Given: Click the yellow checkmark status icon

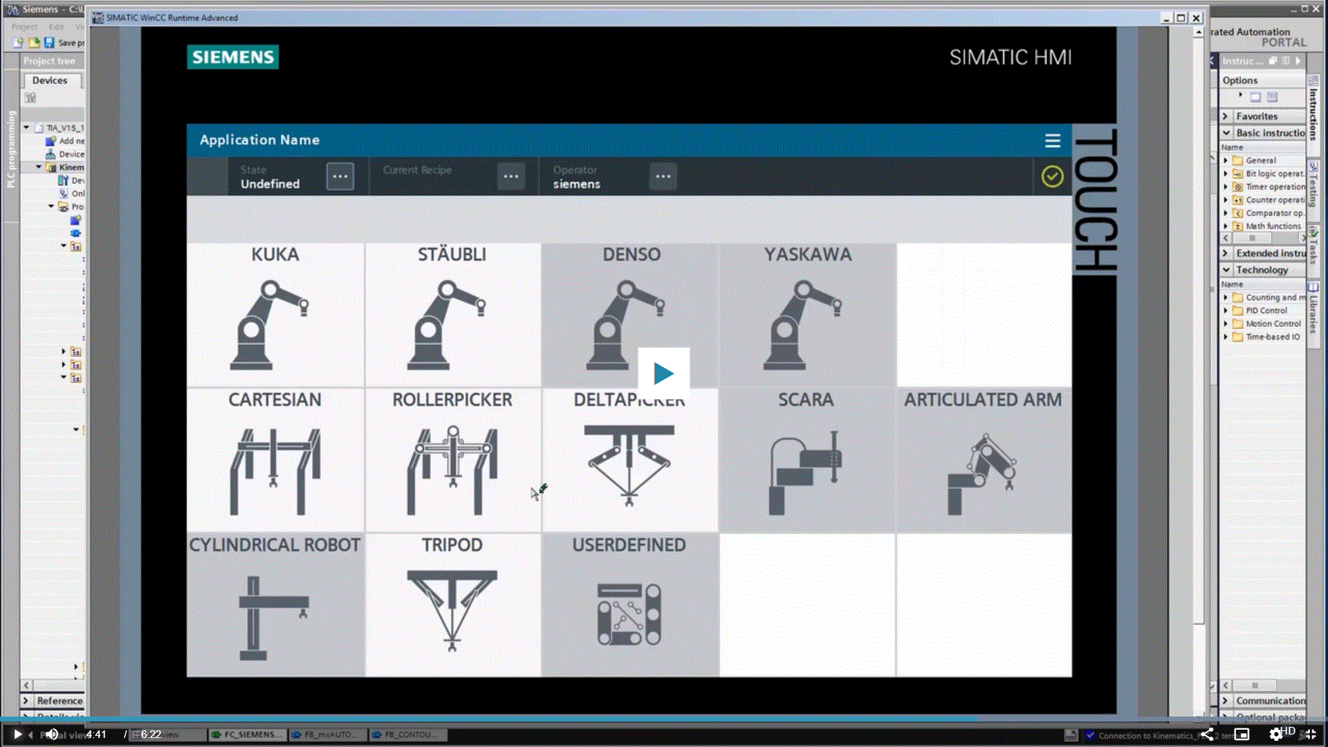Looking at the screenshot, I should (x=1052, y=176).
